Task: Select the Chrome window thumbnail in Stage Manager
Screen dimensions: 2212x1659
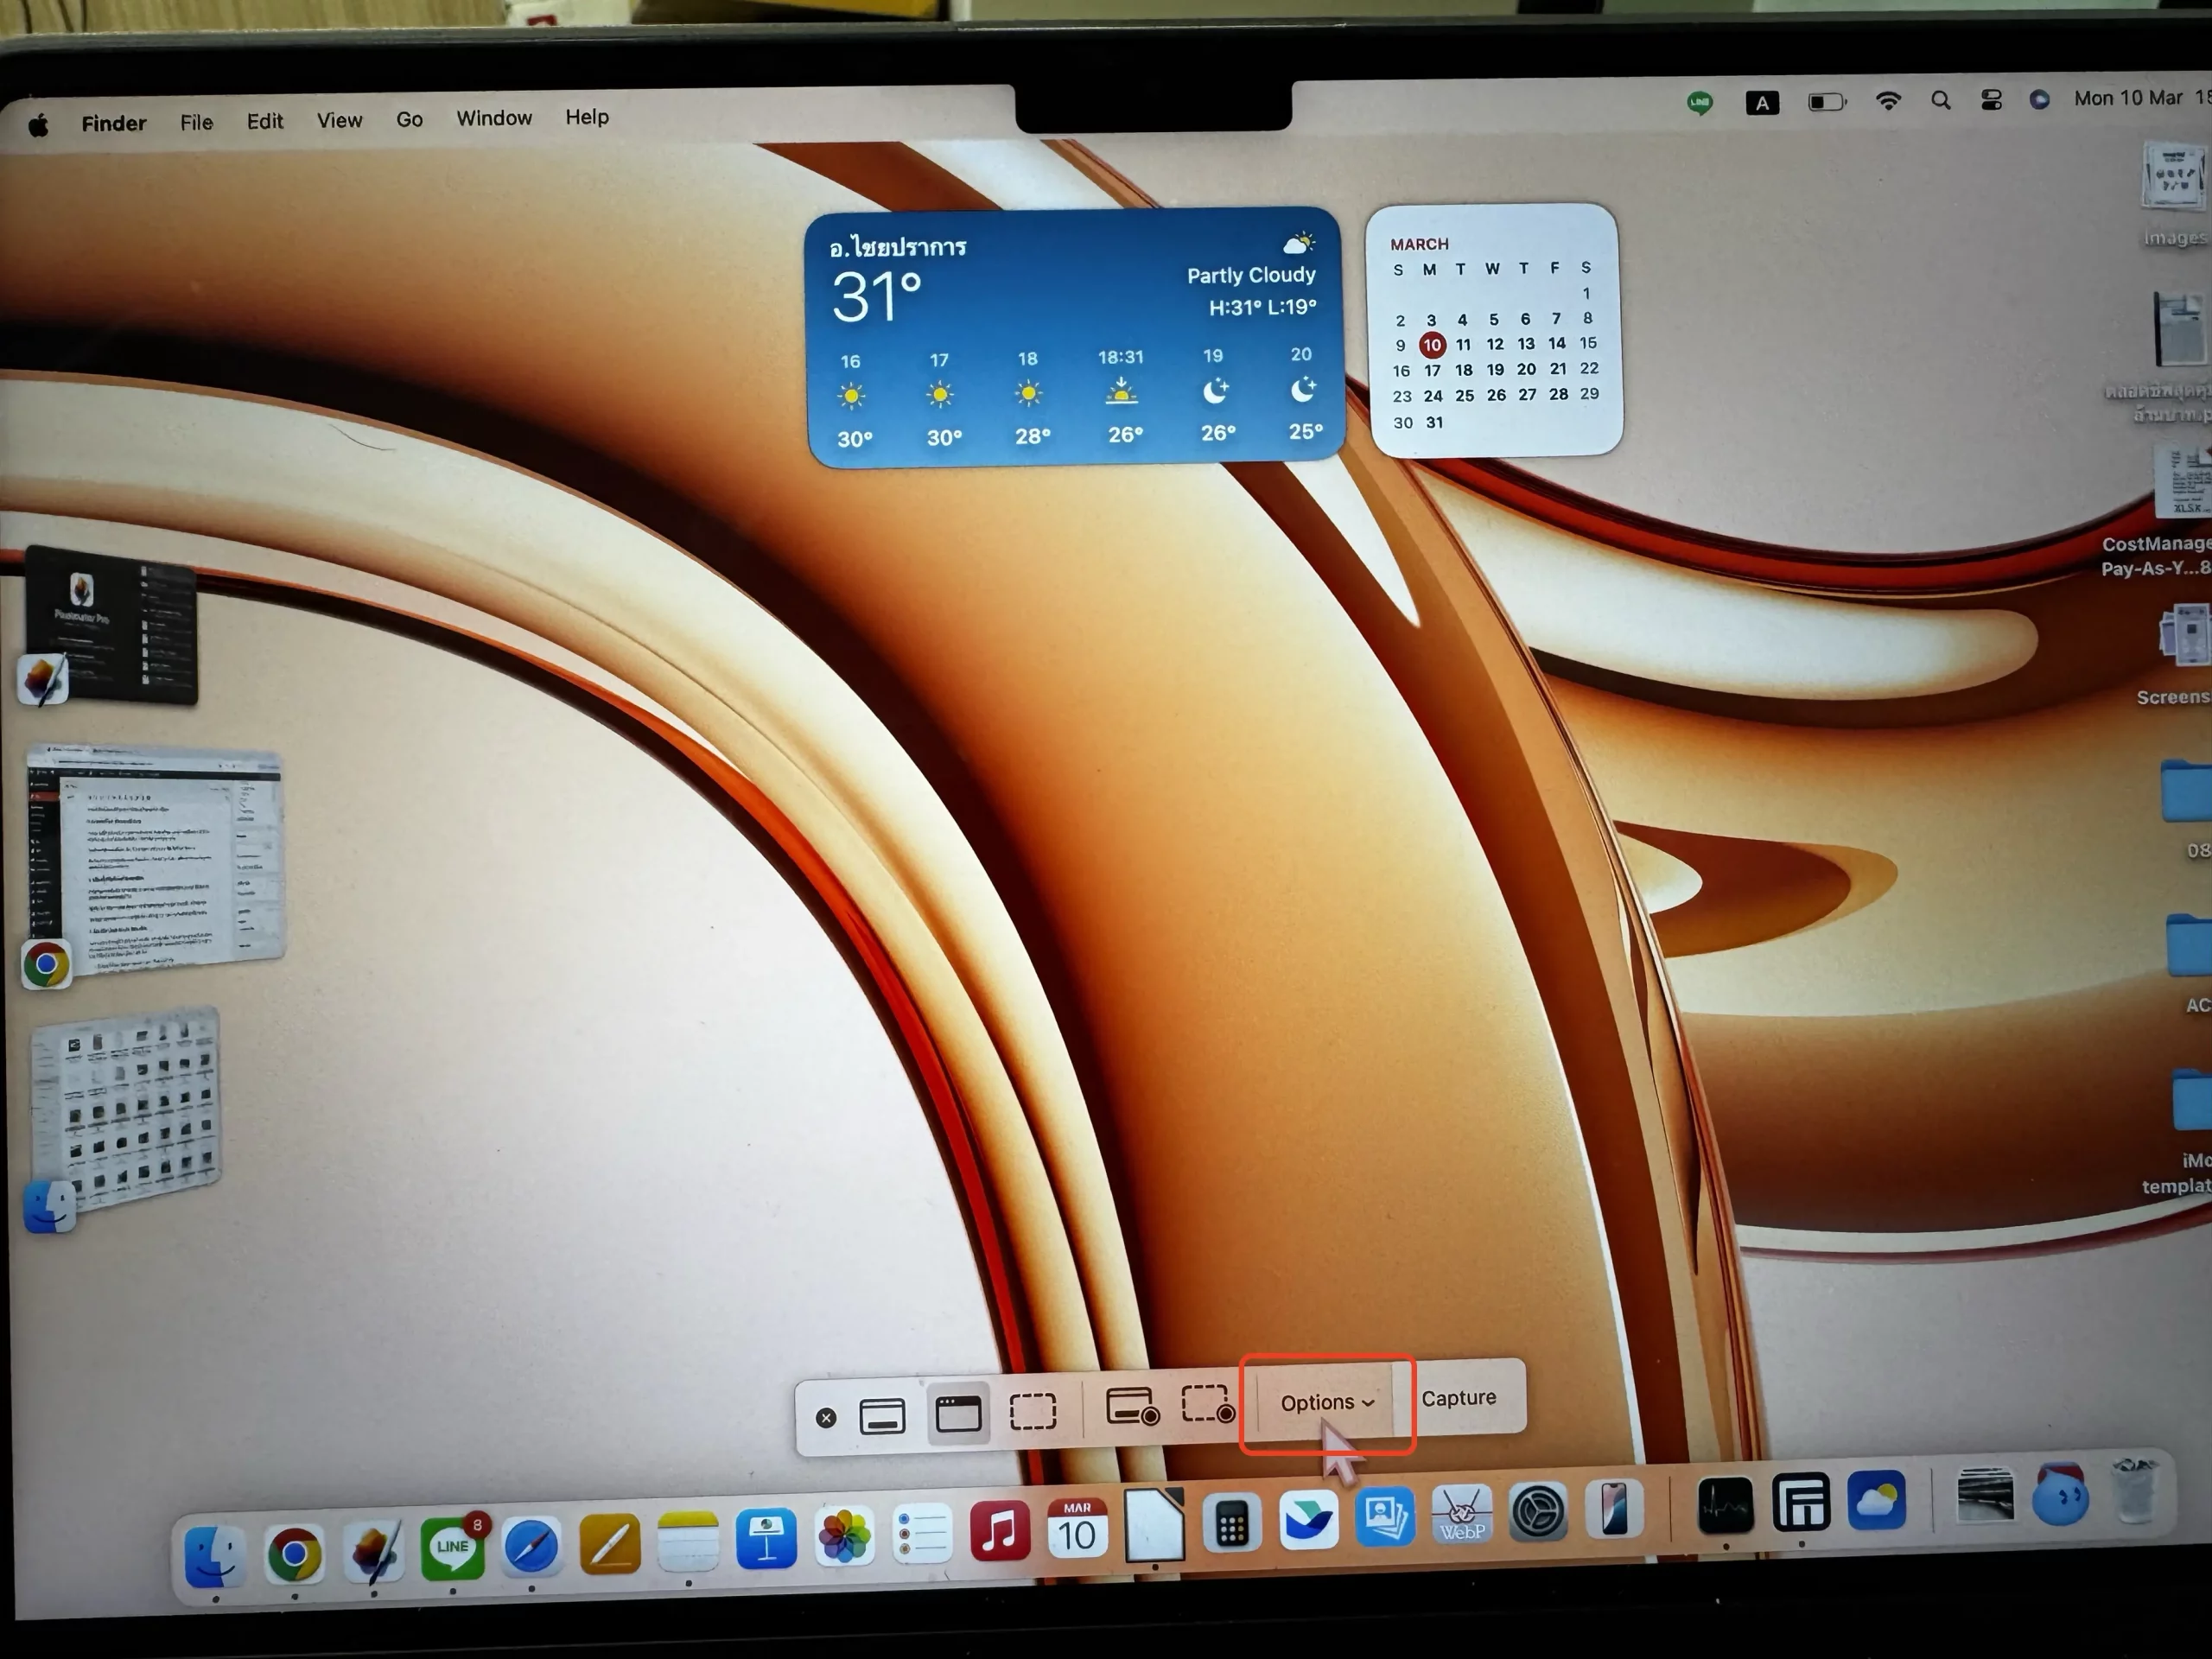Action: pos(155,860)
